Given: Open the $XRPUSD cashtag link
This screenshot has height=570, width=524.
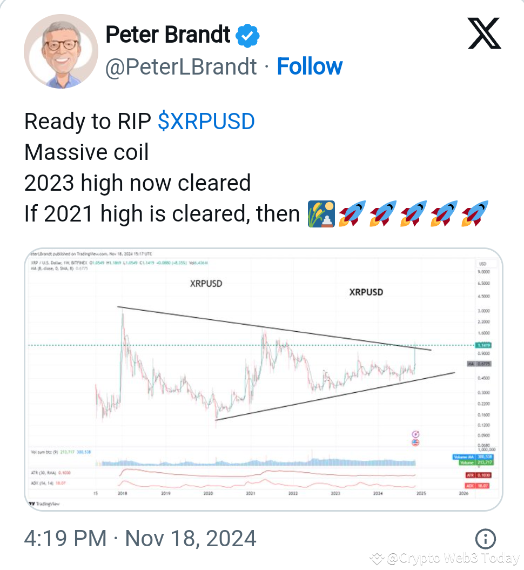Looking at the screenshot, I should [x=205, y=121].
